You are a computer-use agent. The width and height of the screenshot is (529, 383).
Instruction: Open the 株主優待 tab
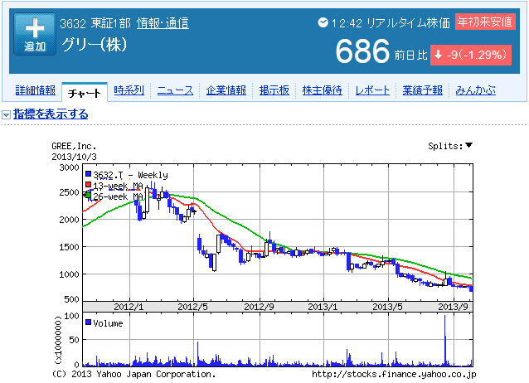323,90
